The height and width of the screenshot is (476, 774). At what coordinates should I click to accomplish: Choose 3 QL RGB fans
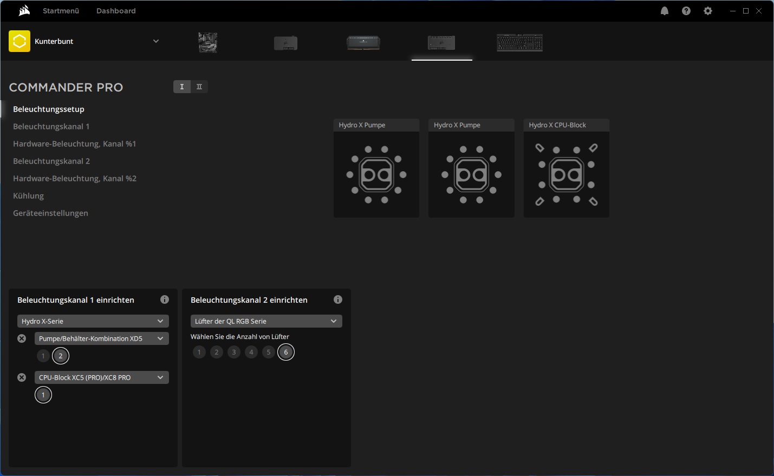[234, 352]
